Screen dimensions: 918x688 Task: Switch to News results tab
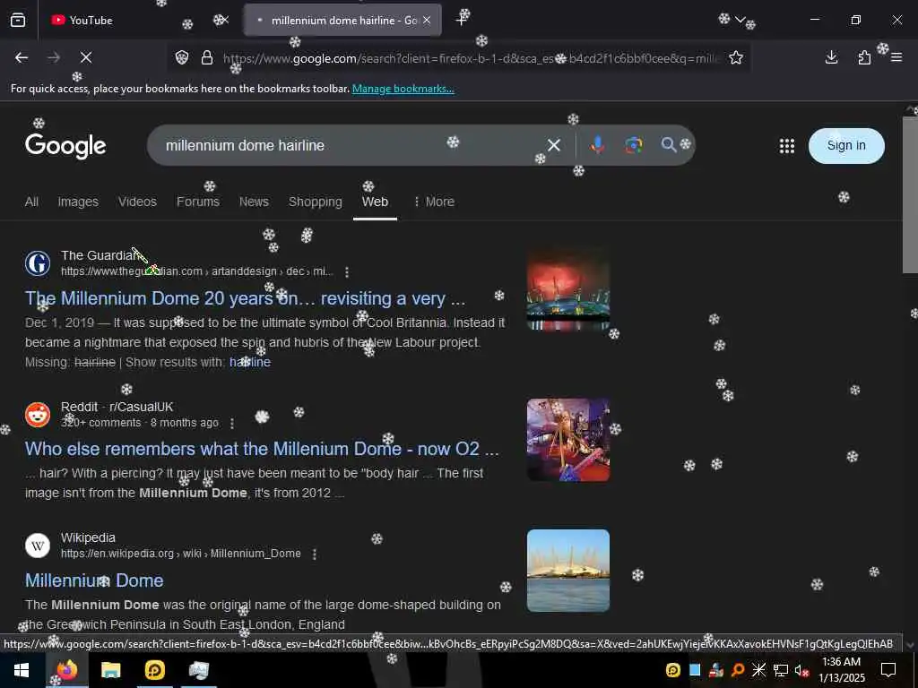point(254,202)
